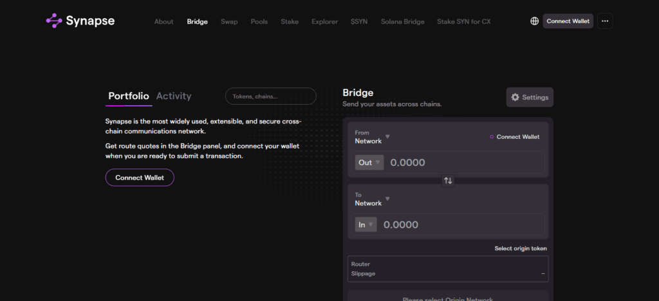Image resolution: width=659 pixels, height=301 pixels.
Task: Click Connect Wallet in the header
Action: [568, 21]
